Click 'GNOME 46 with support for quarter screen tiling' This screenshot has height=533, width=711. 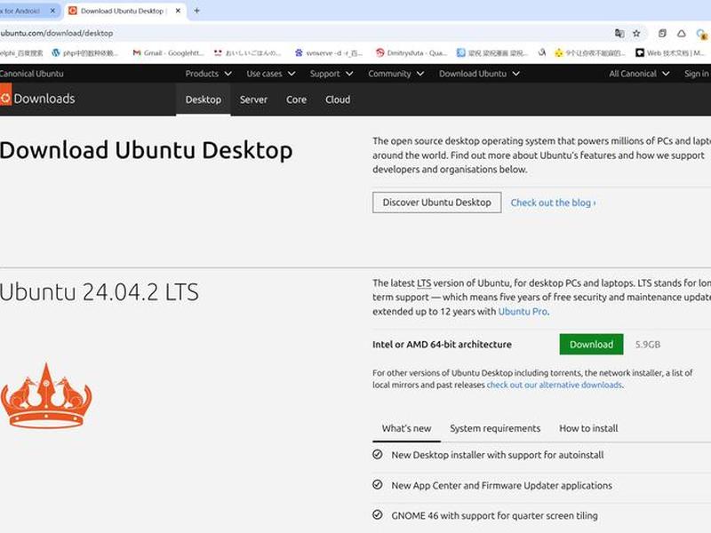pos(494,516)
